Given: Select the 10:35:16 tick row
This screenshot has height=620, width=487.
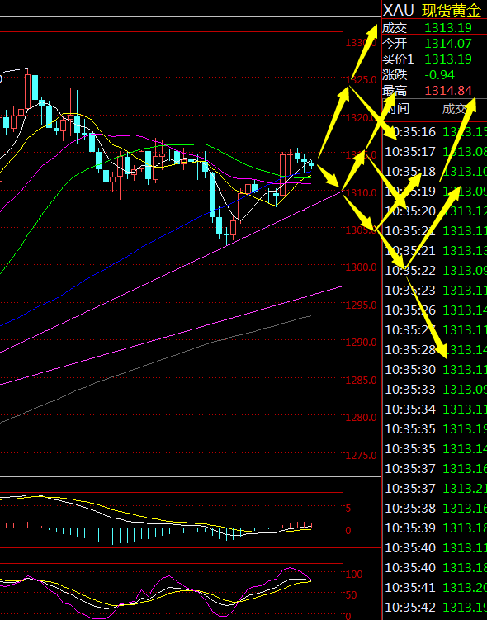Looking at the screenshot, I should (x=436, y=131).
